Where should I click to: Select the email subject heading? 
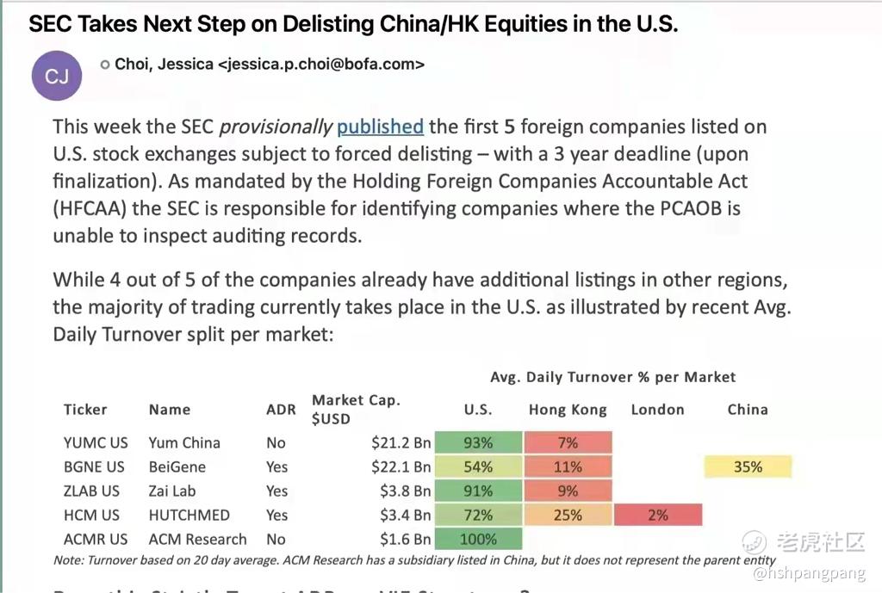[x=353, y=24]
